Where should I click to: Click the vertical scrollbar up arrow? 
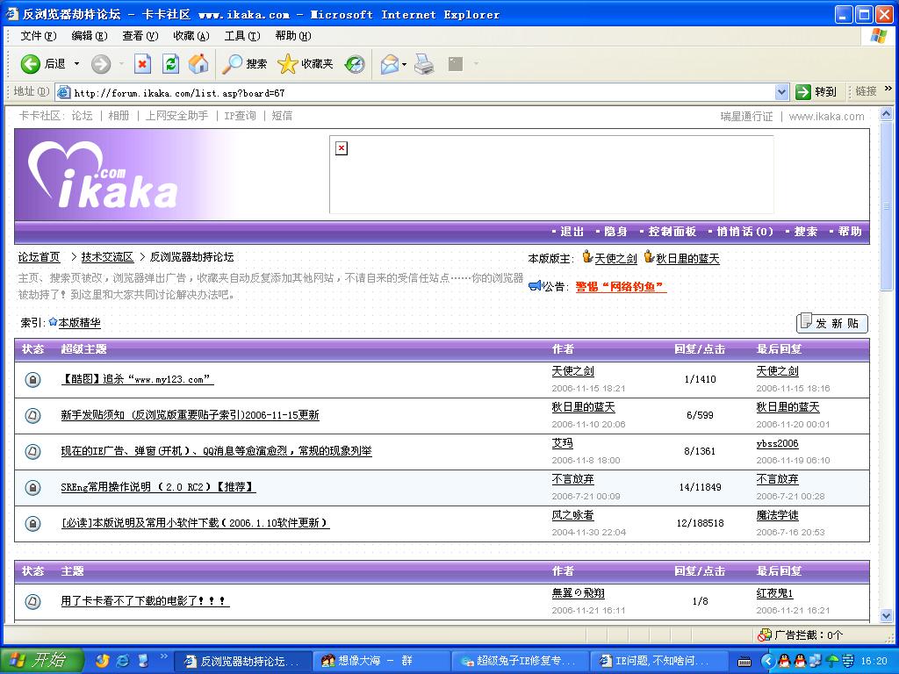coord(887,114)
